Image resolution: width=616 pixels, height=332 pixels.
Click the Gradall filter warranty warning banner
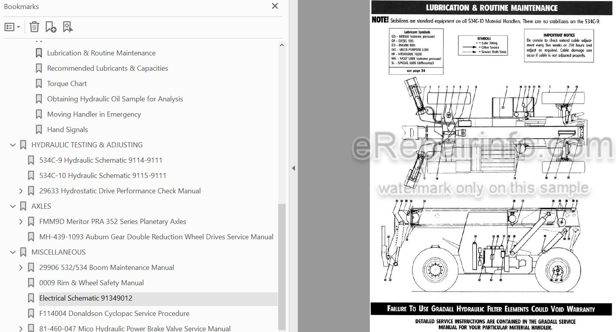pyautogui.click(x=491, y=309)
